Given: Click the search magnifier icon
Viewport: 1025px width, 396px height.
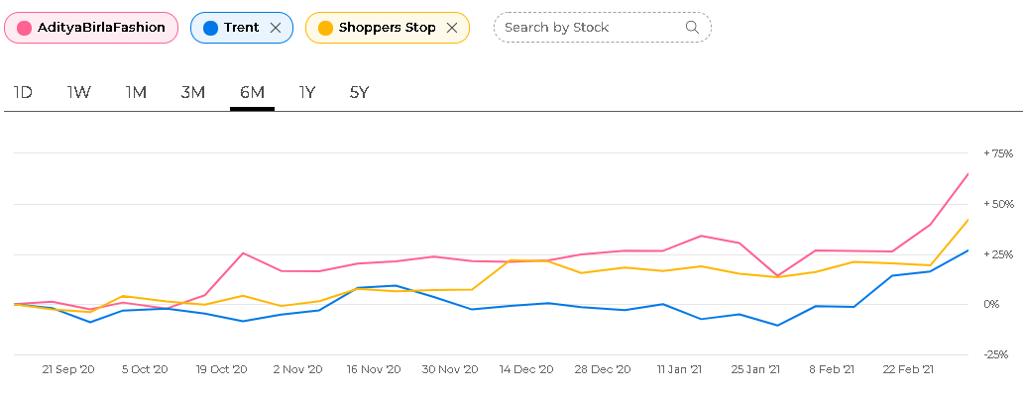Looking at the screenshot, I should [692, 27].
